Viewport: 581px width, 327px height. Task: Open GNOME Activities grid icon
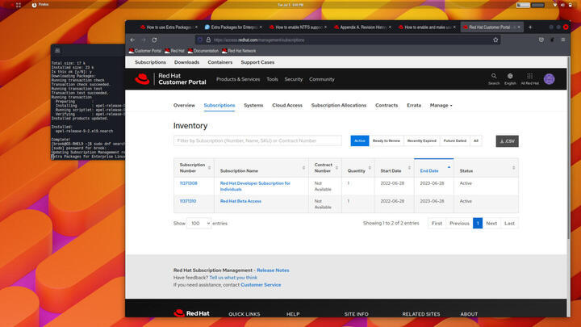click(x=18, y=5)
